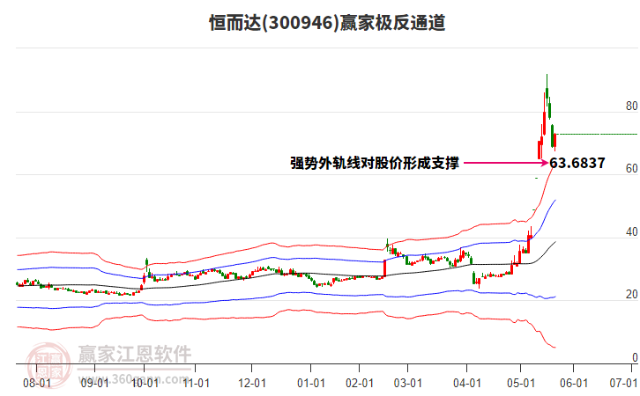Click the x-axis date 01-01
This screenshot has height=396, width=640.
tap(310, 383)
